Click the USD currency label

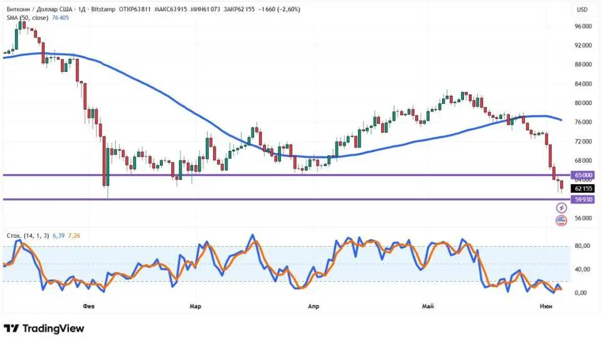pos(582,9)
